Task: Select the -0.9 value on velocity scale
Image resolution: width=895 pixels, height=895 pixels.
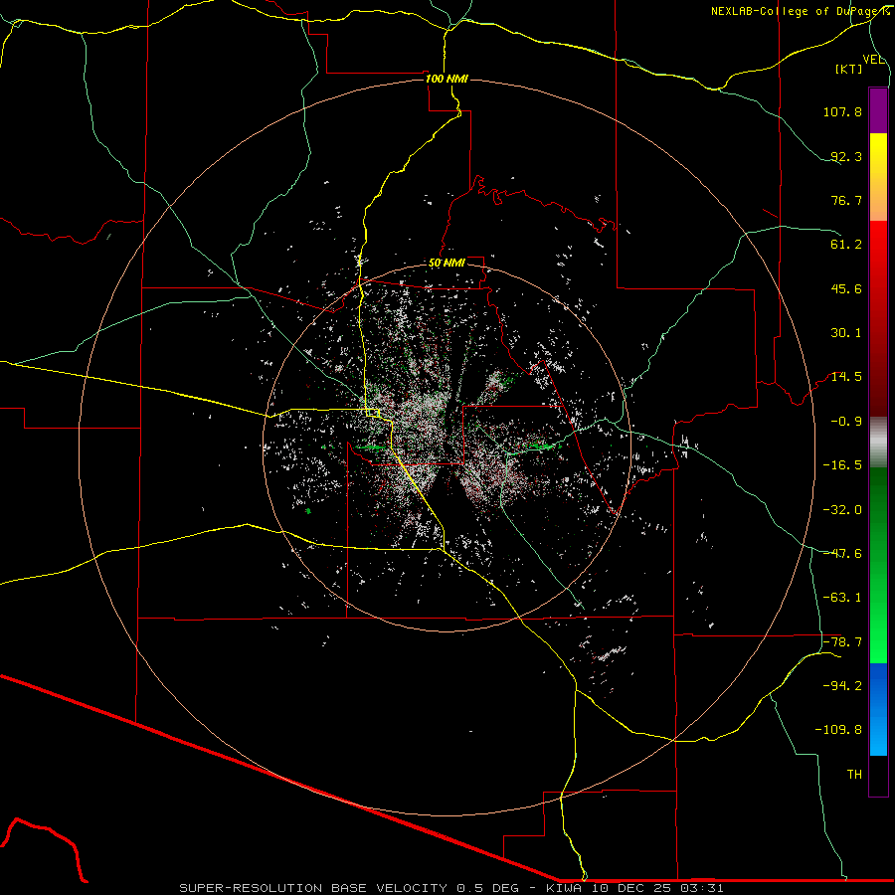Action: pos(846,422)
